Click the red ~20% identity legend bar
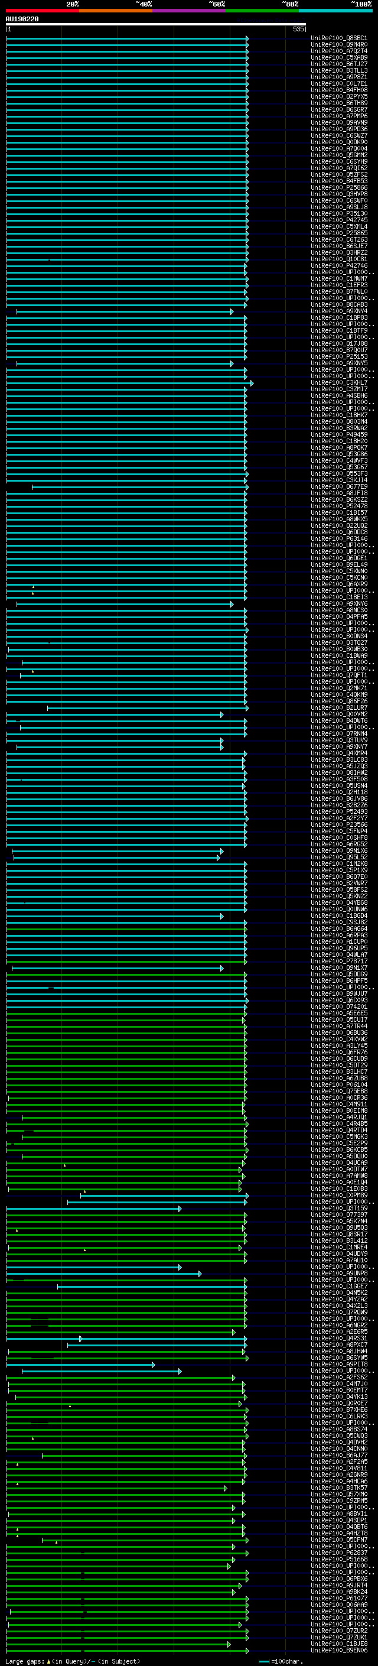 [x=43, y=11]
